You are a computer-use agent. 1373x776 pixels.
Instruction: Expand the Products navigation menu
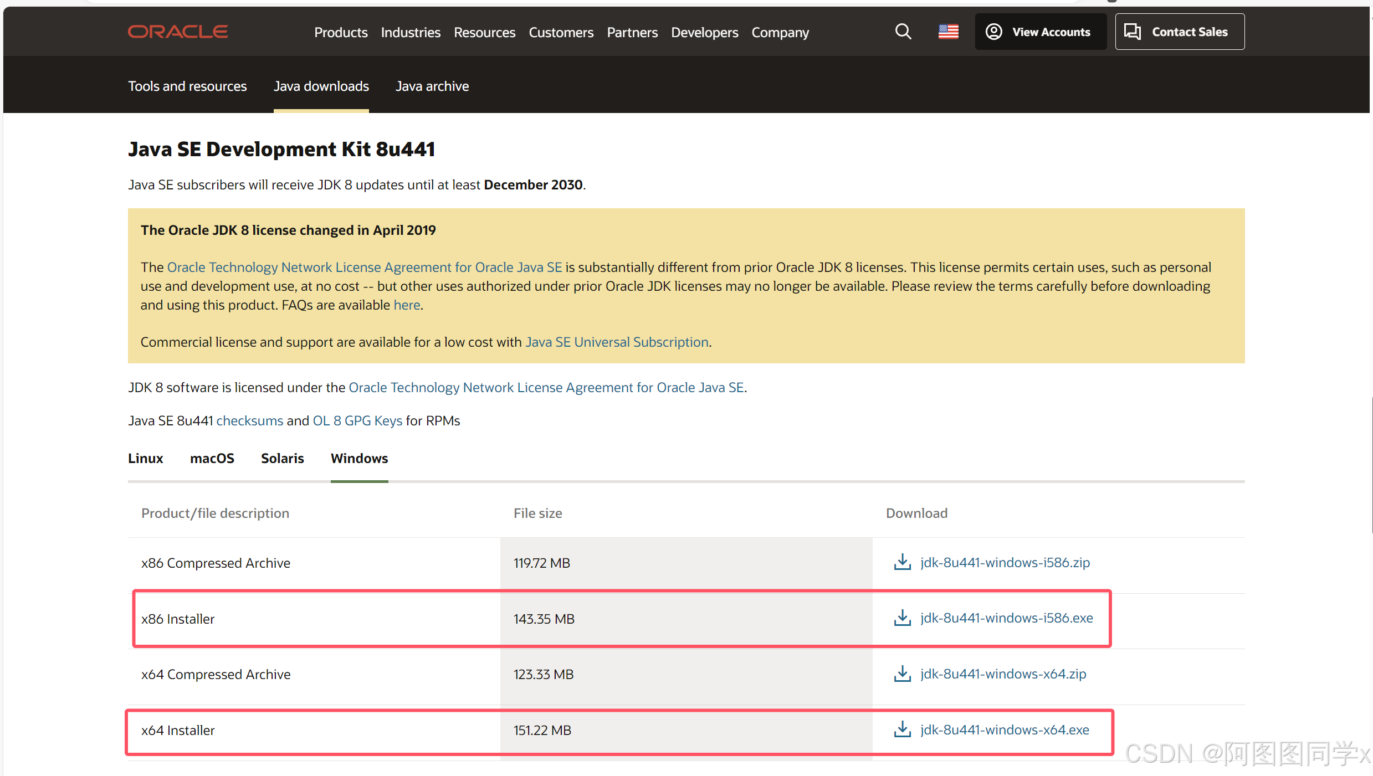coord(341,32)
